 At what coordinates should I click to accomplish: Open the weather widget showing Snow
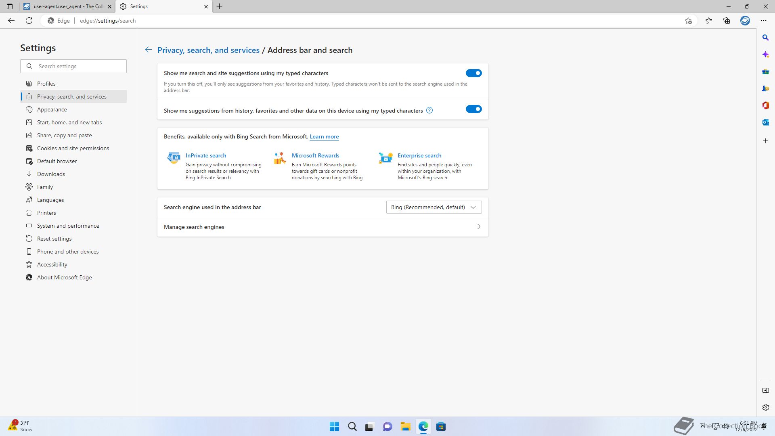click(x=20, y=426)
